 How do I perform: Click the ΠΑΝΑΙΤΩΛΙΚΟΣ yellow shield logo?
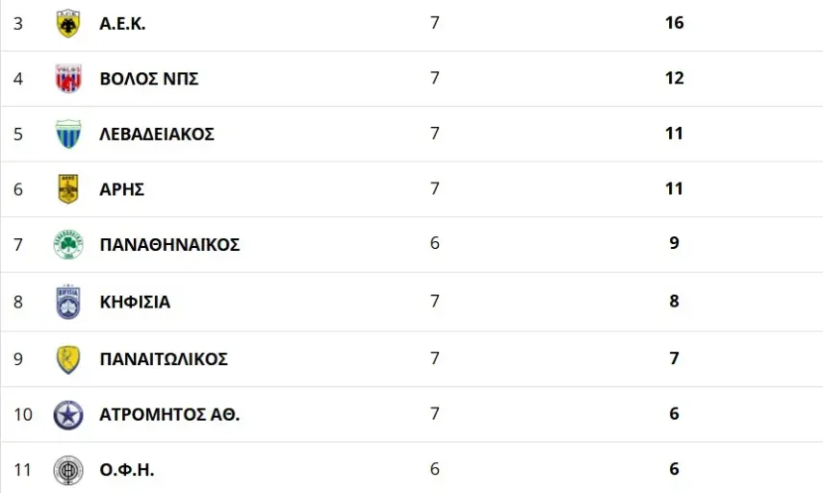pos(68,358)
